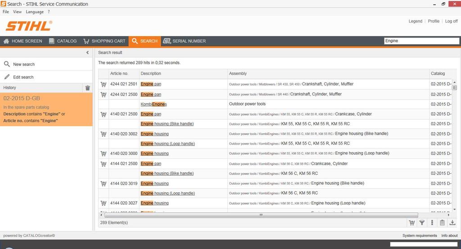Open Engine housing (Bike handle) link for KM 55
Image resolution: width=461 pixels, height=249 pixels.
tap(167, 124)
